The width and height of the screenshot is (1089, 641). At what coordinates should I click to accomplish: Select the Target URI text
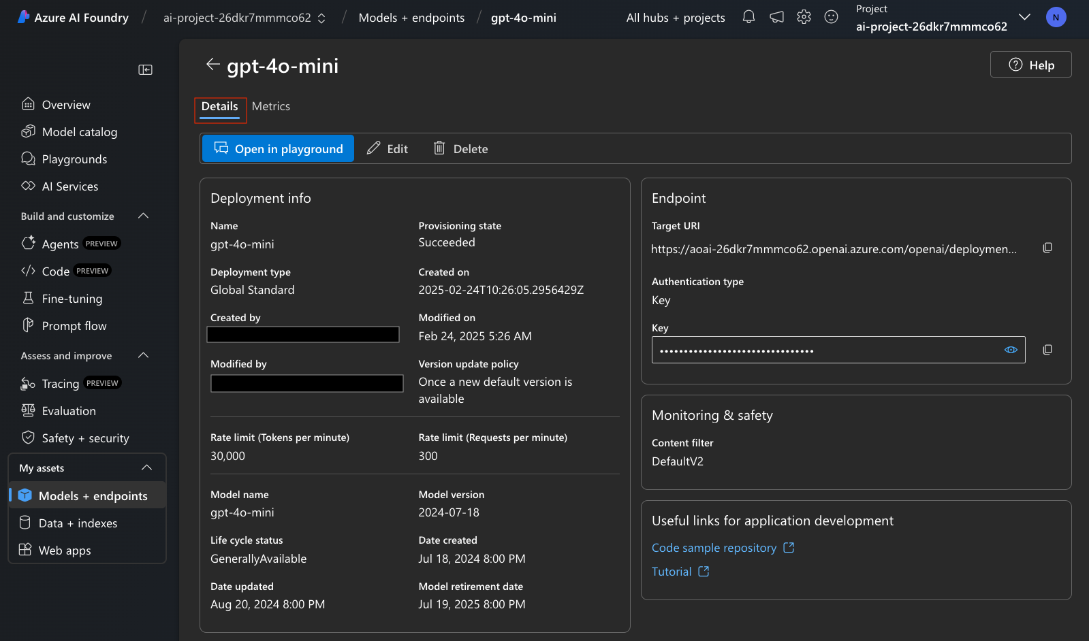pyautogui.click(x=834, y=249)
